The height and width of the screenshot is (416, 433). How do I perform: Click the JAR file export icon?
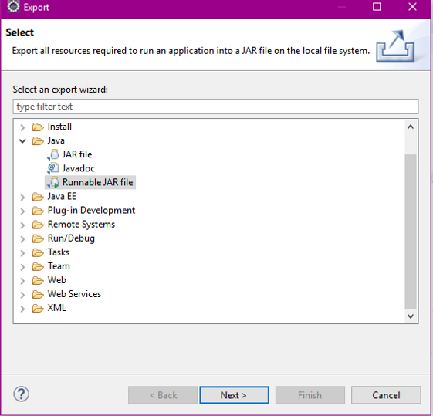point(53,154)
